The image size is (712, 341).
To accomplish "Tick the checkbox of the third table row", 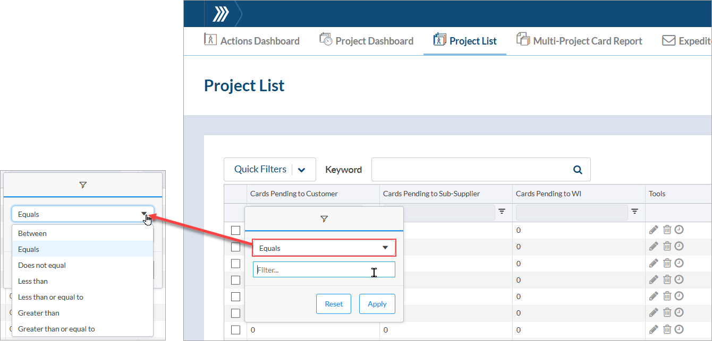I will pos(235,264).
